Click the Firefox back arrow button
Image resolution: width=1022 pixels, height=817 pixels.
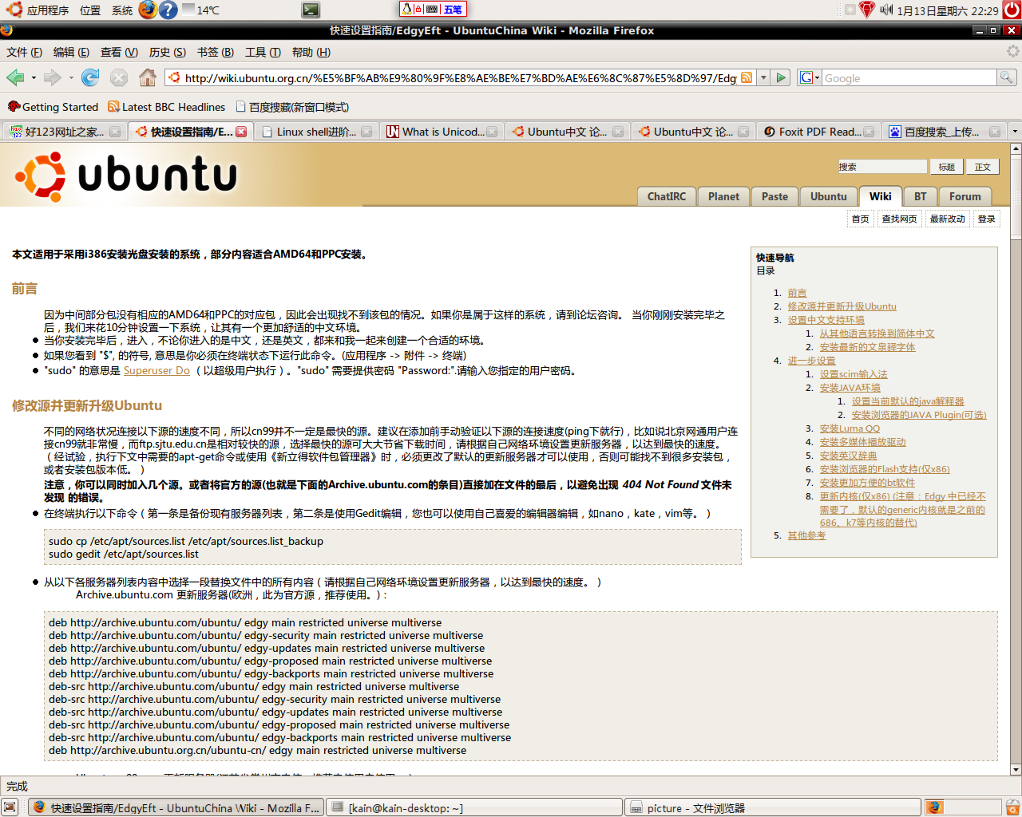15,77
